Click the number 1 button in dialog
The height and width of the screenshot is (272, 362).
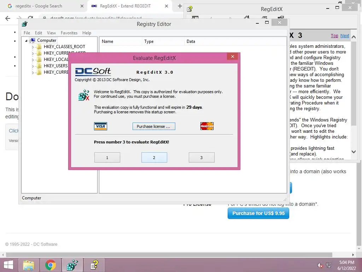pyautogui.click(x=107, y=158)
